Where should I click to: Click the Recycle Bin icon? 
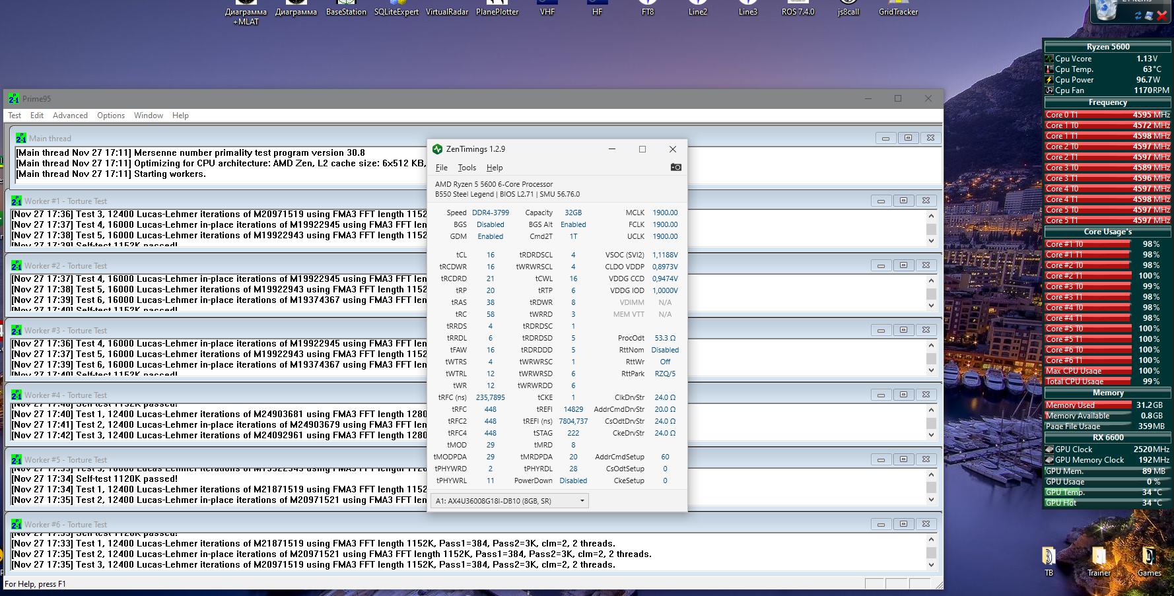(1106, 11)
